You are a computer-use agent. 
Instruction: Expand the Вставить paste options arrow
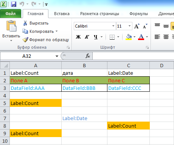[x=11, y=40]
